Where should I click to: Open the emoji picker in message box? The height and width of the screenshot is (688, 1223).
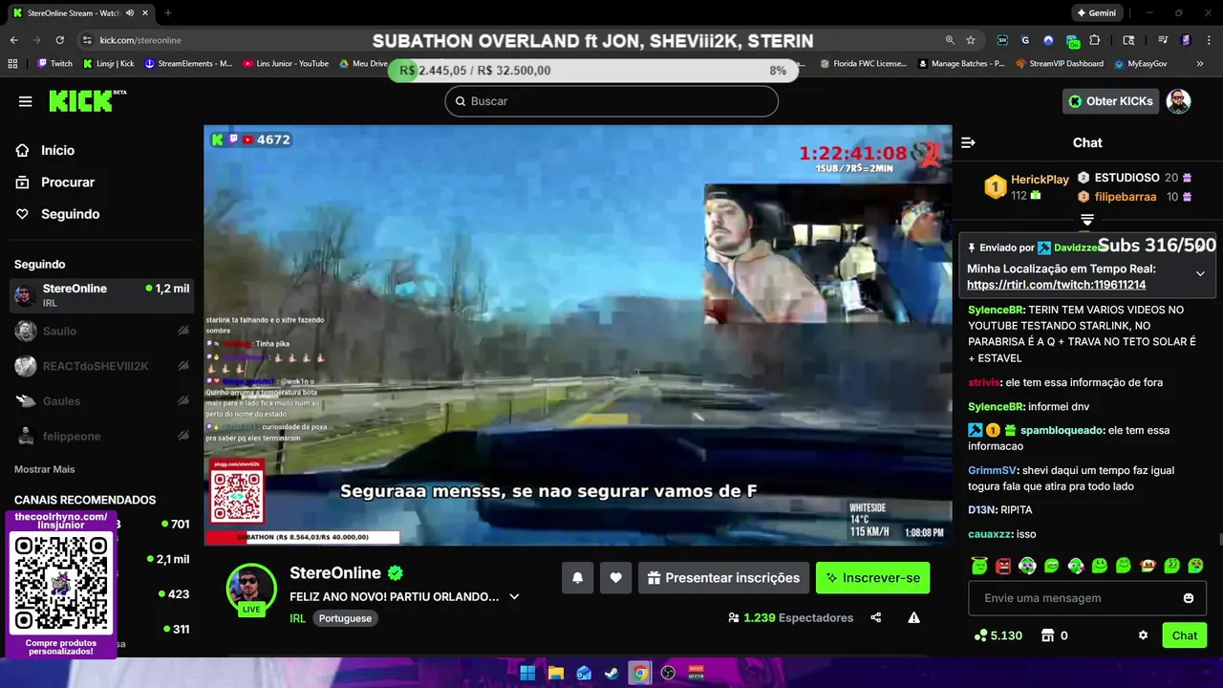1189,598
